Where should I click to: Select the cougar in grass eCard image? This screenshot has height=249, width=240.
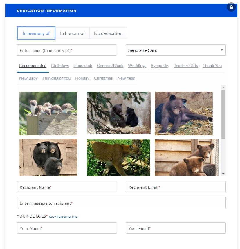tap(118, 158)
